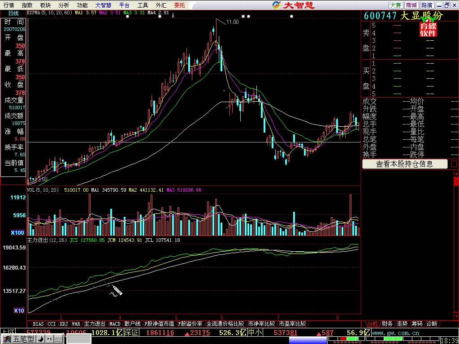Open the 委托 trading menu
This screenshot has height=344, width=459.
pyautogui.click(x=179, y=5)
